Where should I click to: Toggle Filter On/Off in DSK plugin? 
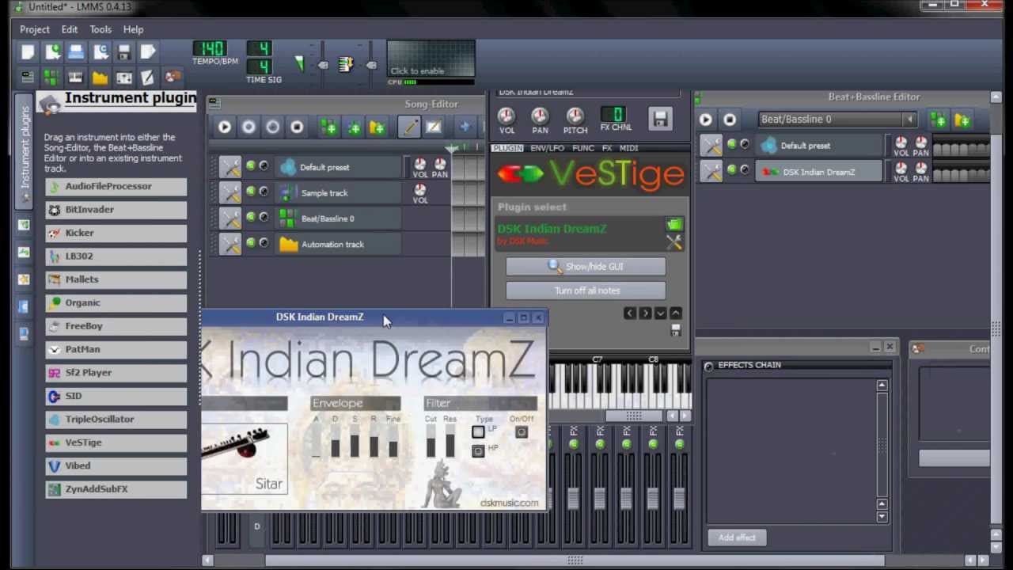point(522,431)
